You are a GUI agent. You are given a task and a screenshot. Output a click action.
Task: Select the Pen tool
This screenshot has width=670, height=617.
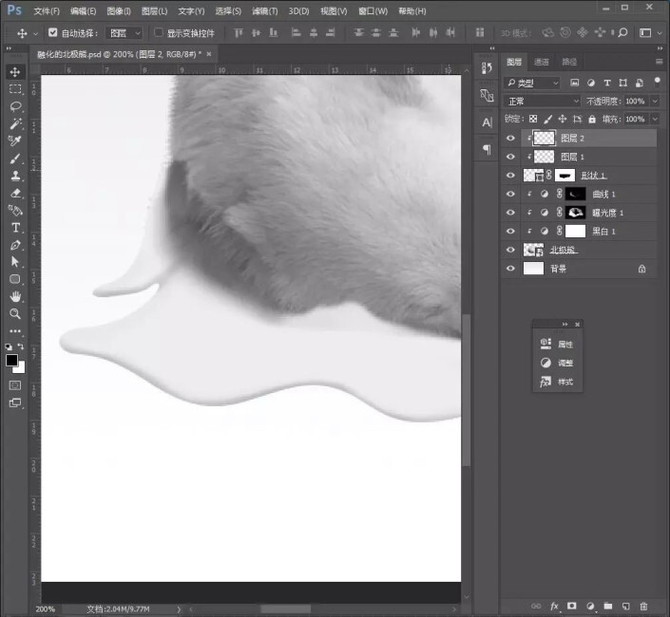tap(15, 245)
